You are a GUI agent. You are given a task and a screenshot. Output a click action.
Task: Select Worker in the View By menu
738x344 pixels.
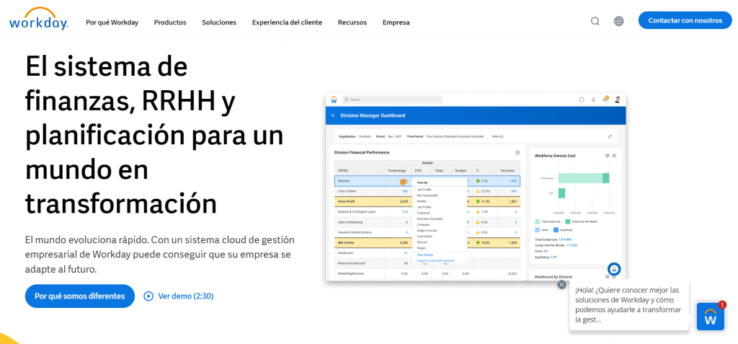(x=422, y=201)
